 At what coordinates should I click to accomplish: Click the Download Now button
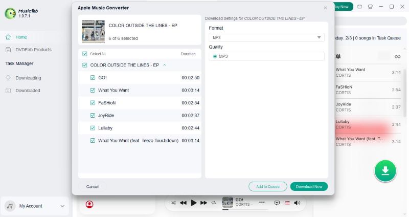pos(309,187)
